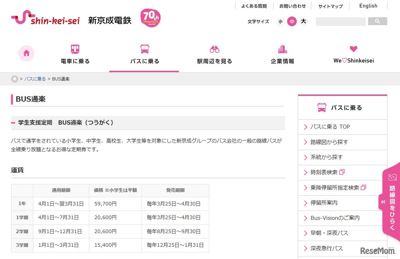The image size is (400, 259).
Task: Click the map icon on 路線図をひらく tab
Action: (x=392, y=177)
